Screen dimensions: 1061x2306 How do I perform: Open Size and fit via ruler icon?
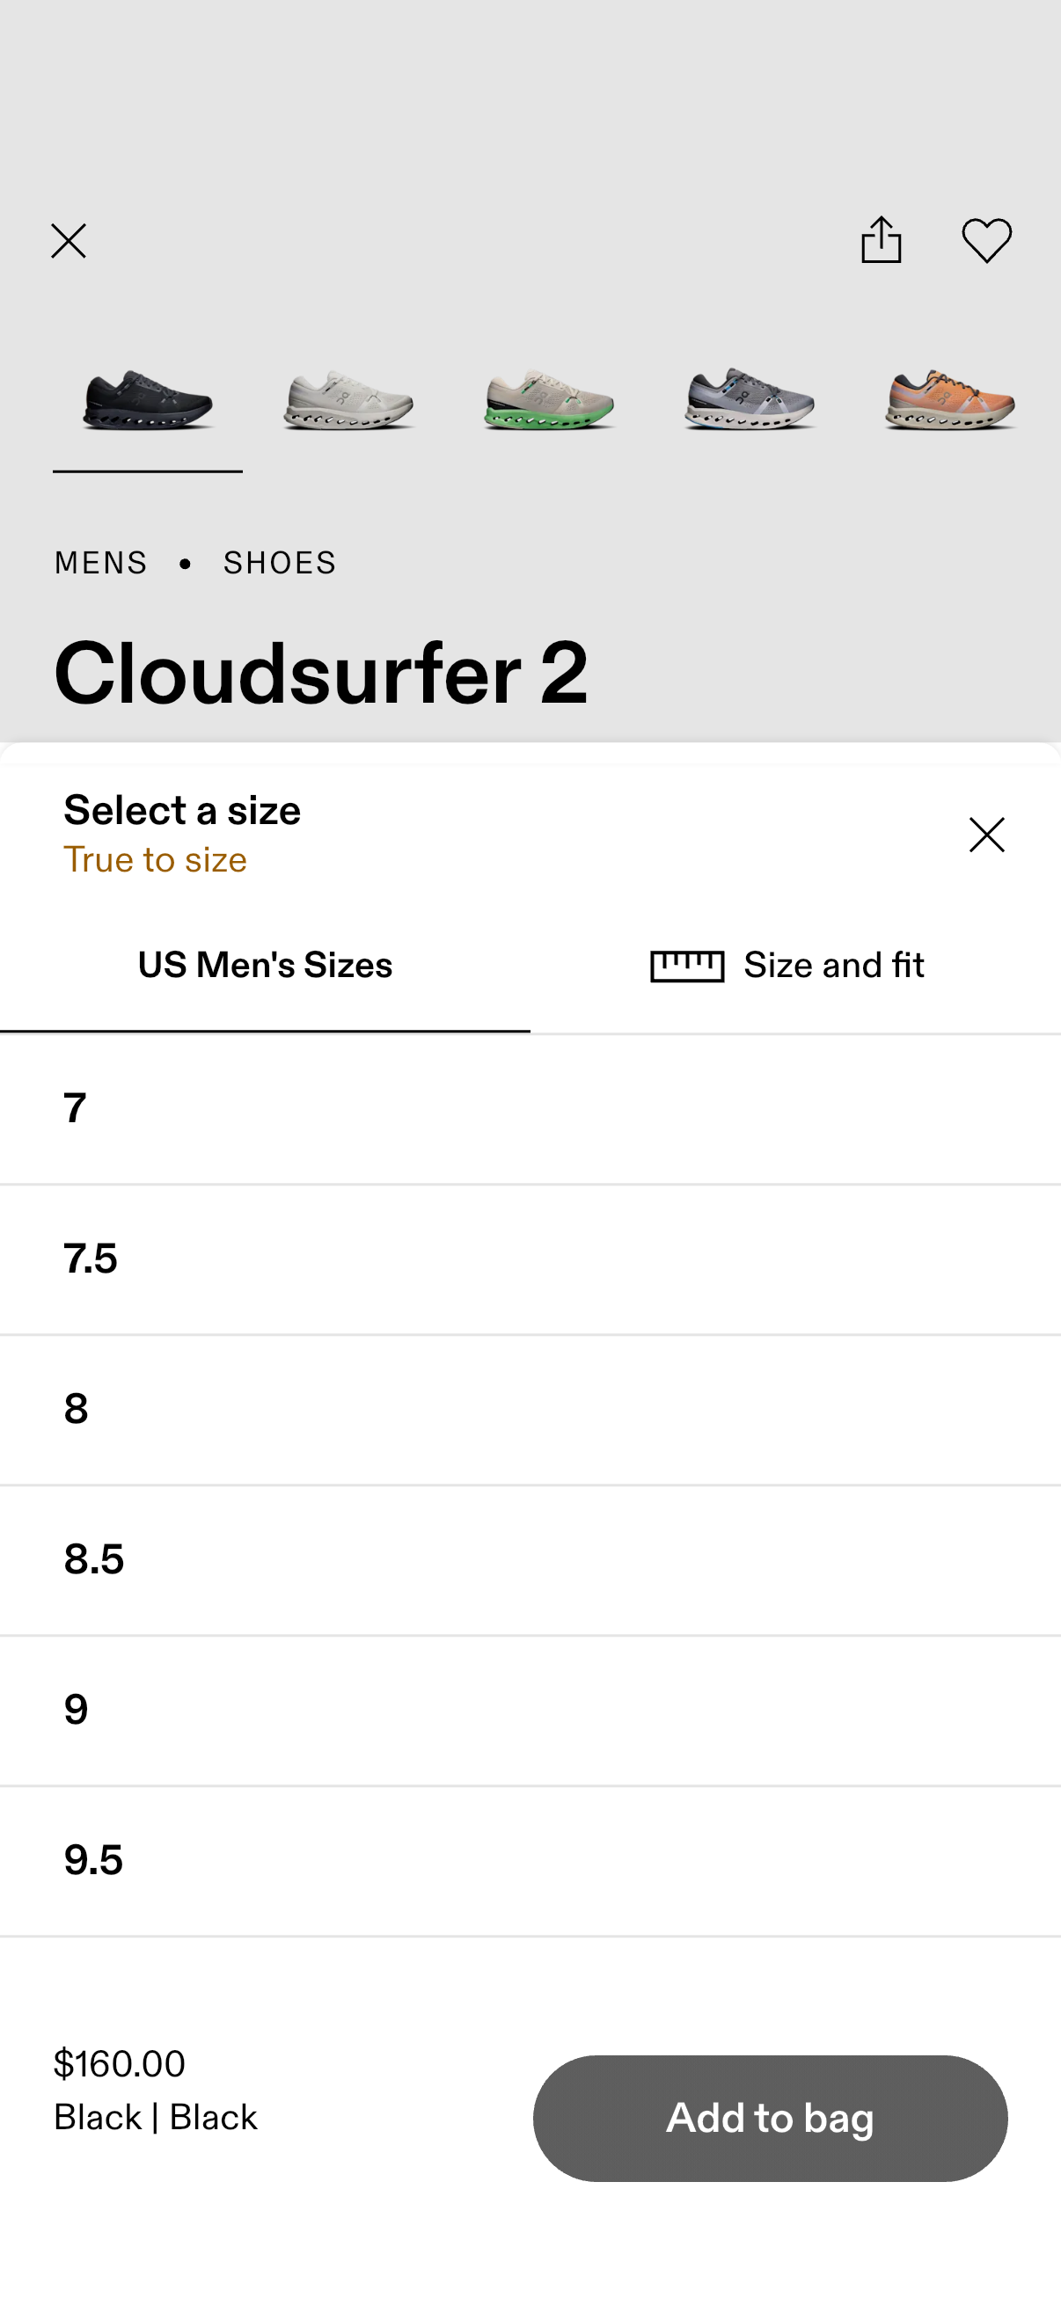687,965
